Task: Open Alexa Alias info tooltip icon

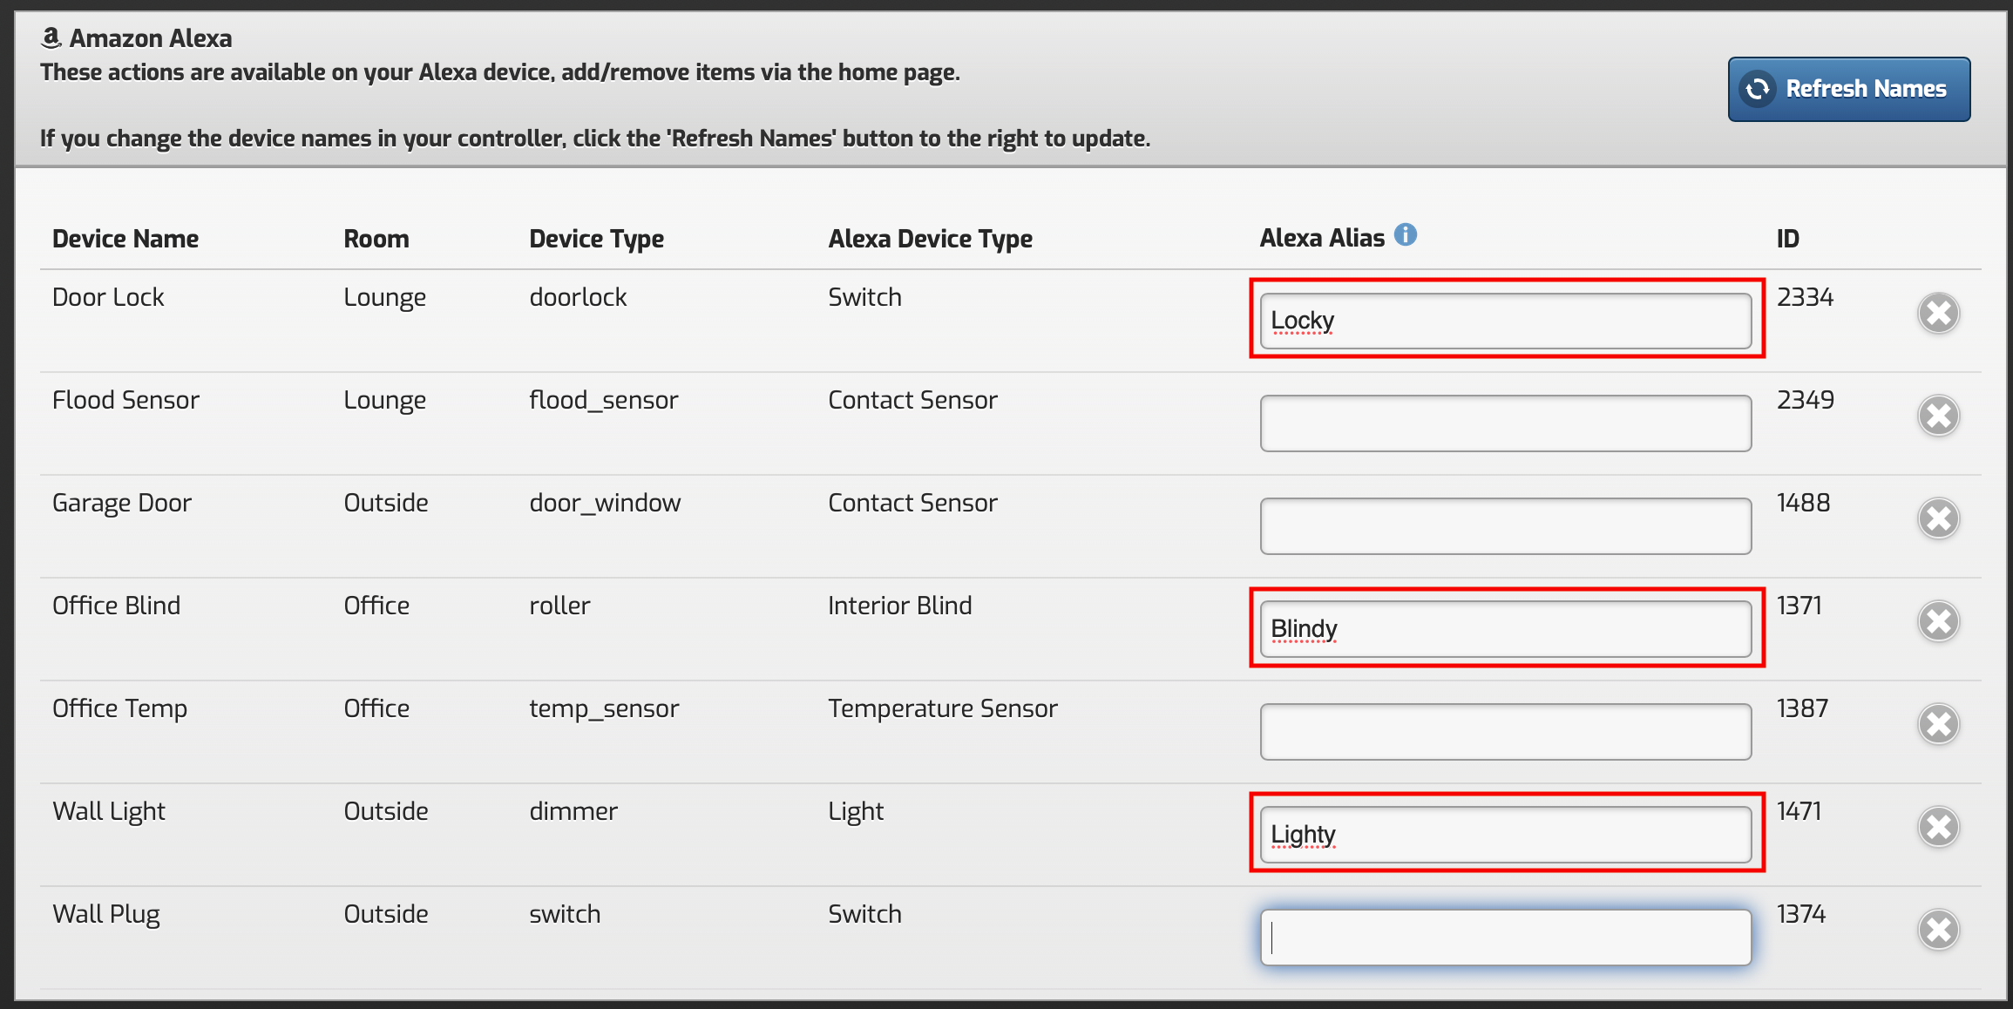Action: [1405, 235]
